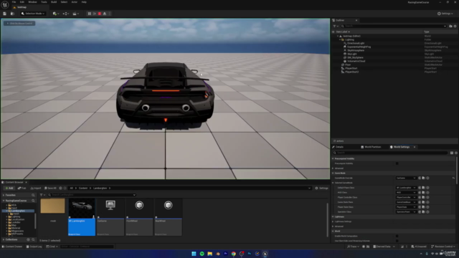The image size is (459, 258).
Task: Open the File menu
Action: click(x=14, y=2)
